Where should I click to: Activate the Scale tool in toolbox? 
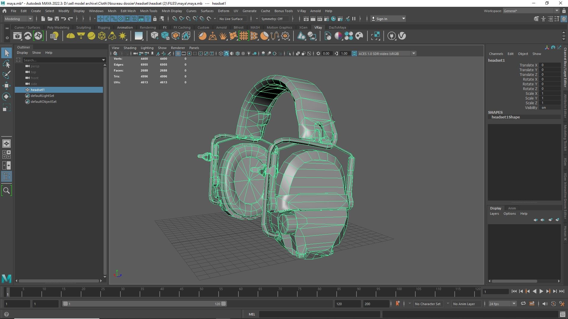(x=7, y=108)
